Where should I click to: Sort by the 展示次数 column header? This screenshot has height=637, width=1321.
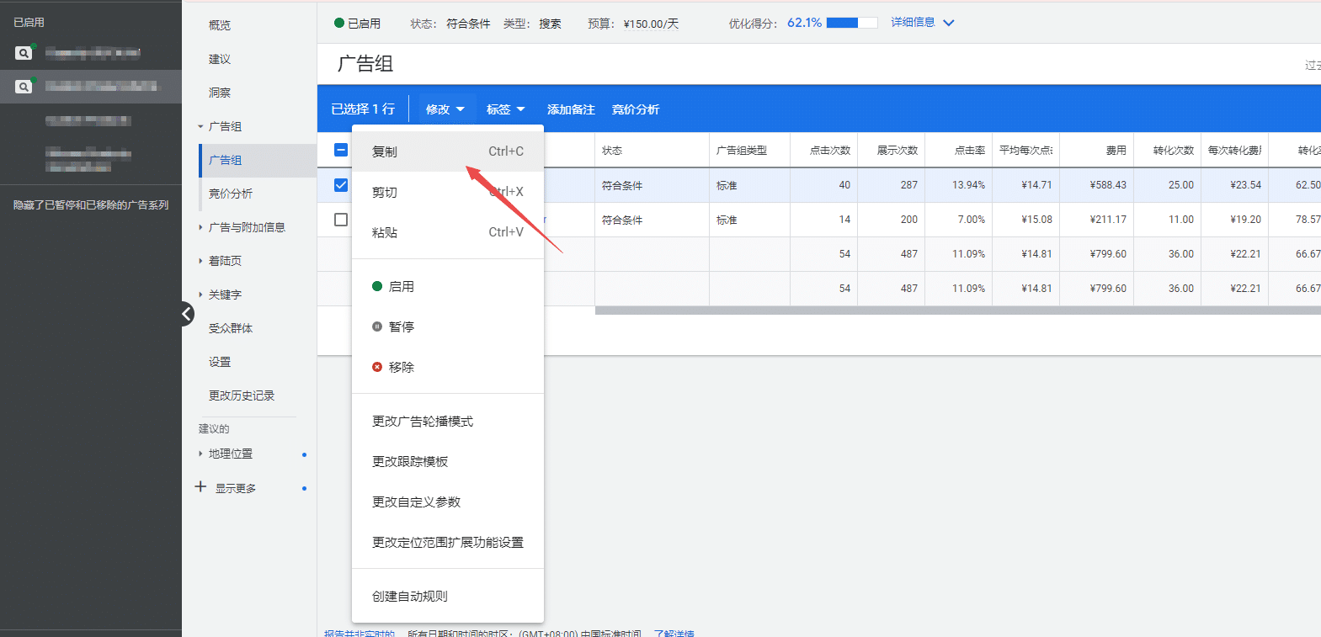tap(898, 151)
